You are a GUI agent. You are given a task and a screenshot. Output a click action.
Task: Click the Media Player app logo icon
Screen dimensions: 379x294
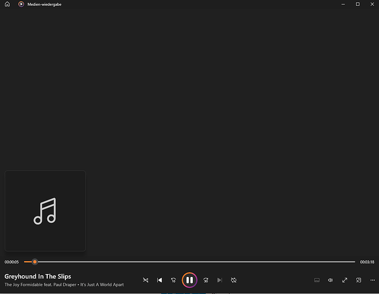(x=21, y=4)
